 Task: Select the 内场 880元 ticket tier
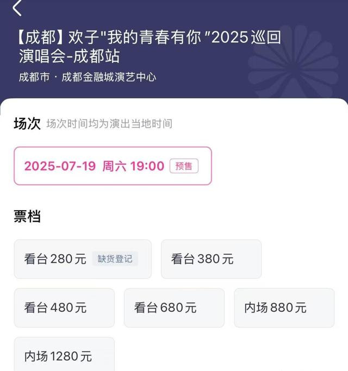pos(284,307)
